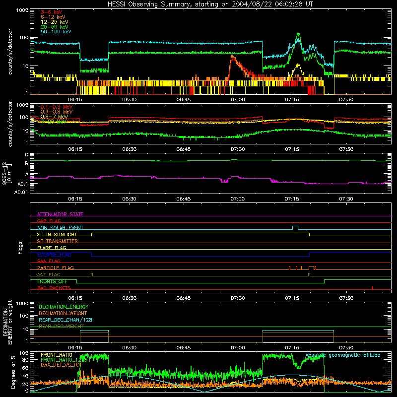Click the A0.01 tick label in GOES panel
Image resolution: width=397 pixels, height=397 pixels.
(x=21, y=192)
